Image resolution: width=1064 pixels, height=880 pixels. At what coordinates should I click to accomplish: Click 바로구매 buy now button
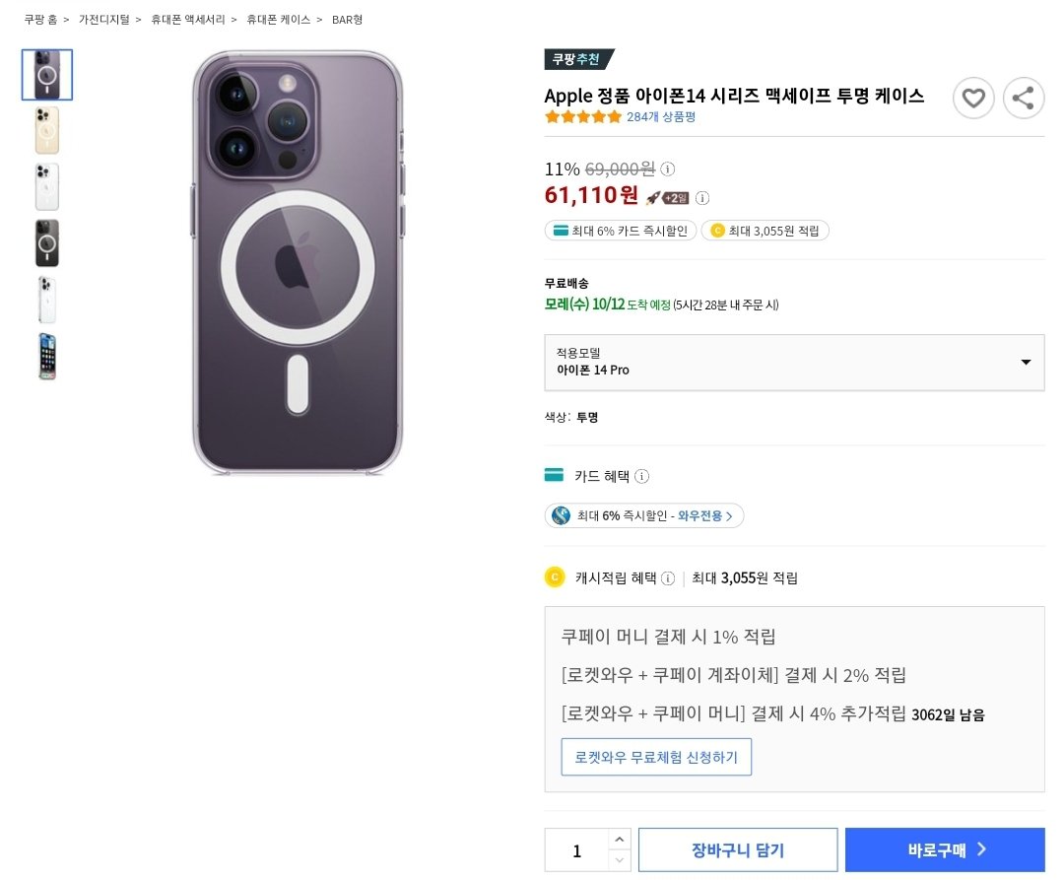point(945,849)
